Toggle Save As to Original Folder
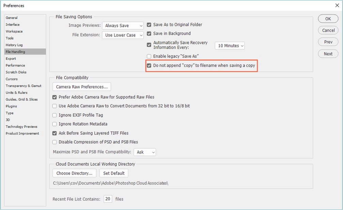This screenshot has width=343, height=210. 149,25
